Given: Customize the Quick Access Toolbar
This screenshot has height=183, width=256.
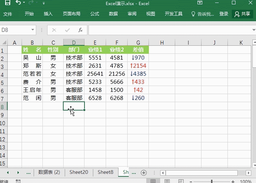Looking at the screenshot, I should tap(44, 3).
